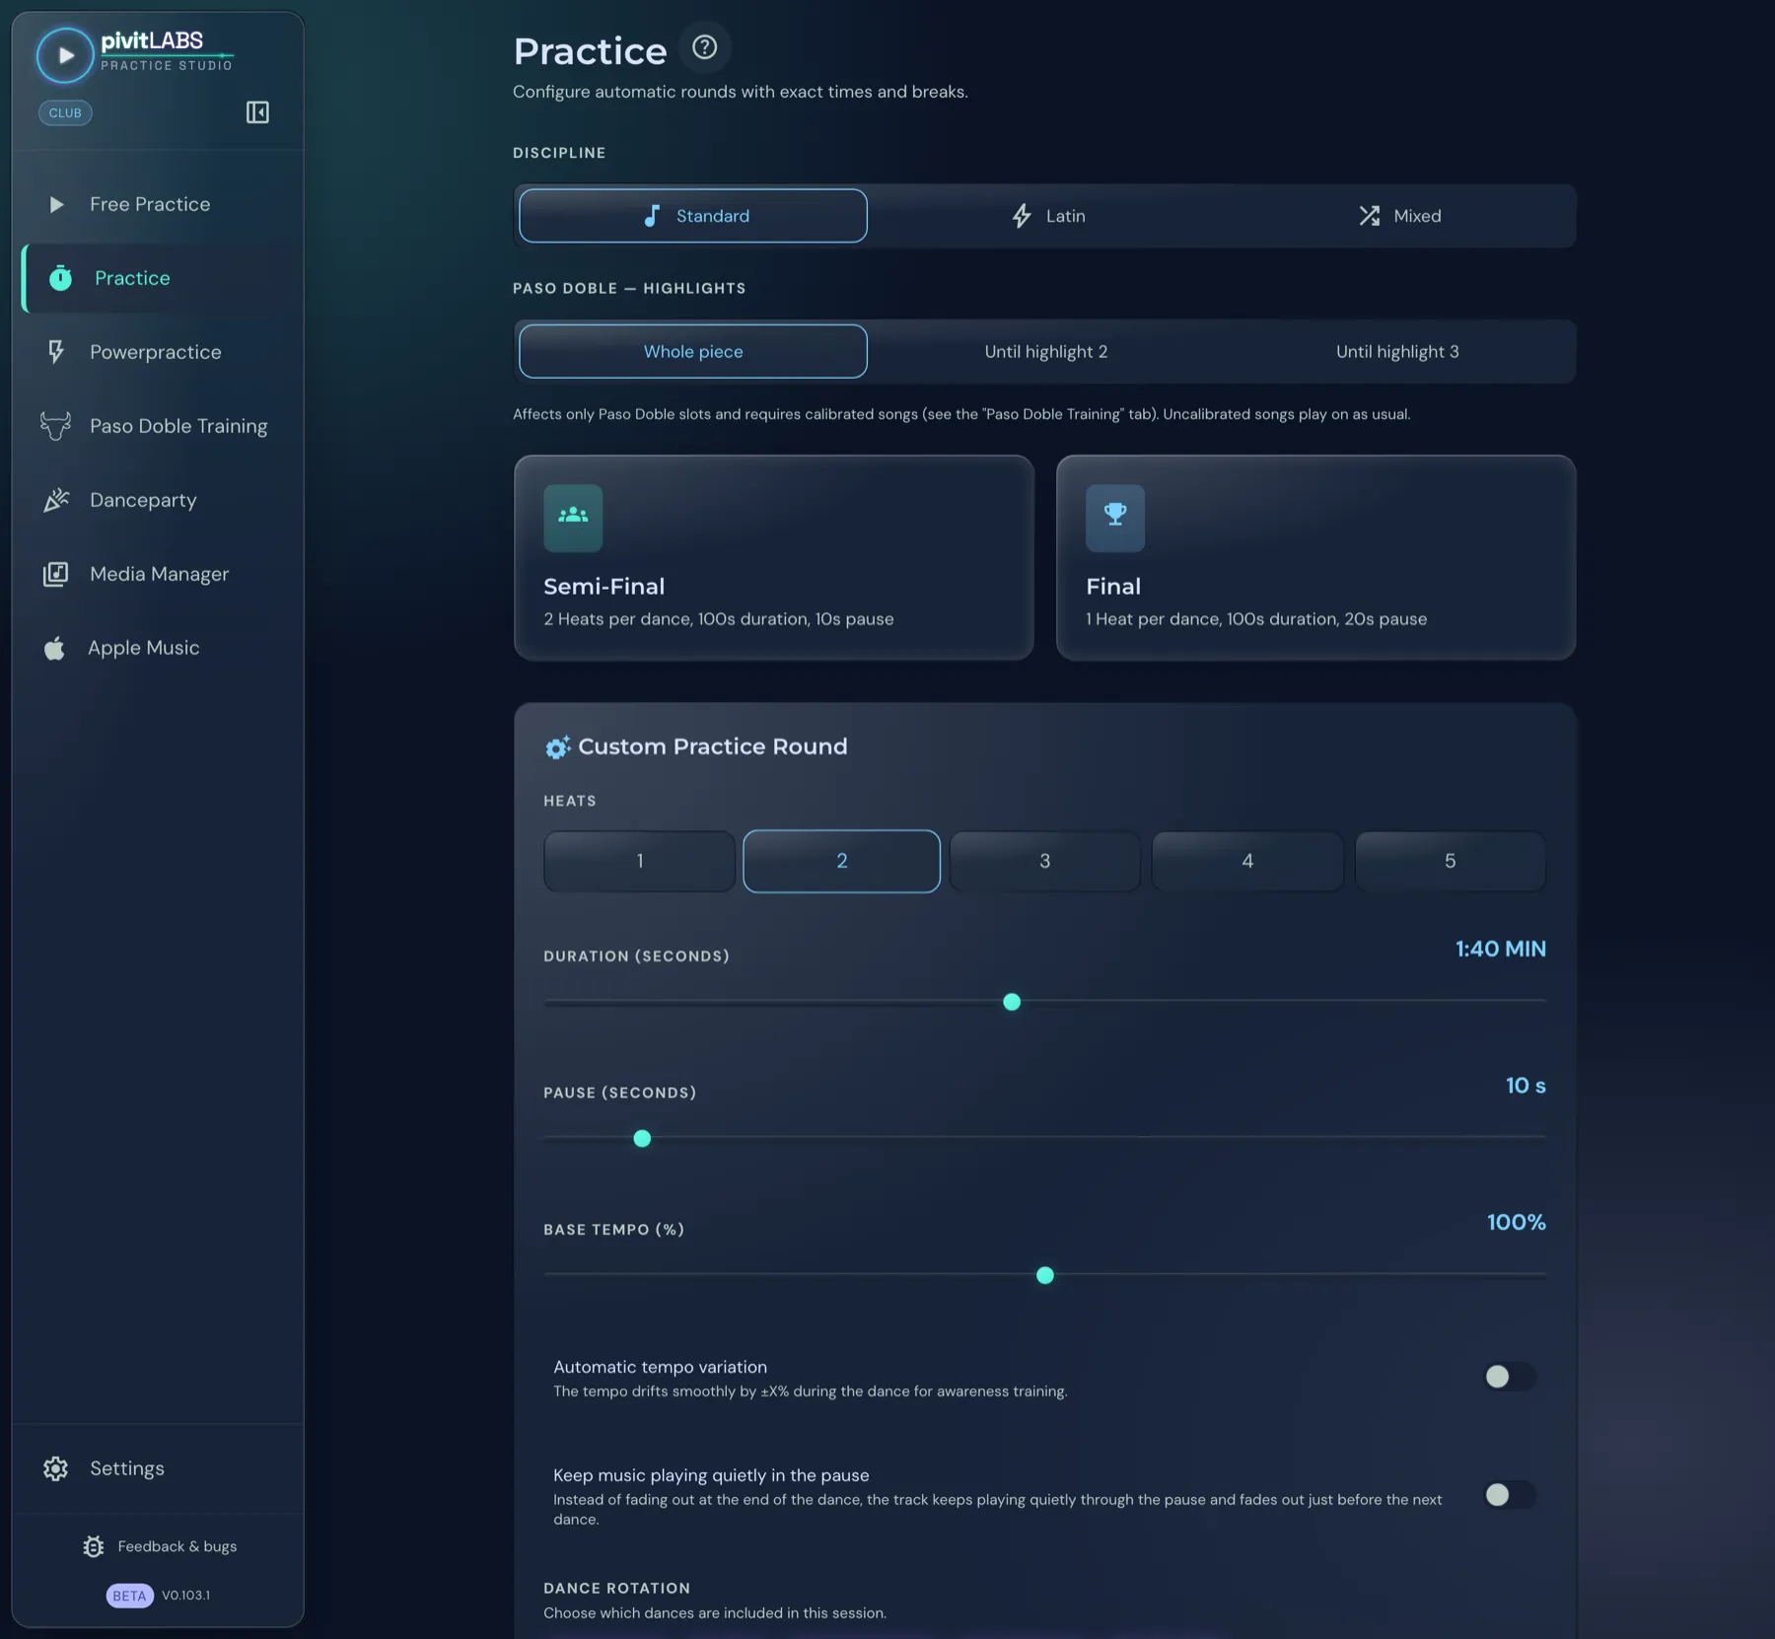Switch to the Mixed discipline tab
This screenshot has width=1775, height=1639.
[x=1398, y=216]
